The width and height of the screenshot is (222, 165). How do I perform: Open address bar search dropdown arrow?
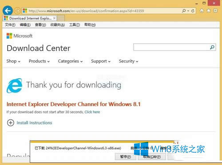click(x=188, y=11)
